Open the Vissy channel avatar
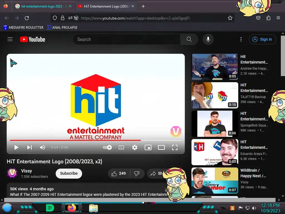 12,173
